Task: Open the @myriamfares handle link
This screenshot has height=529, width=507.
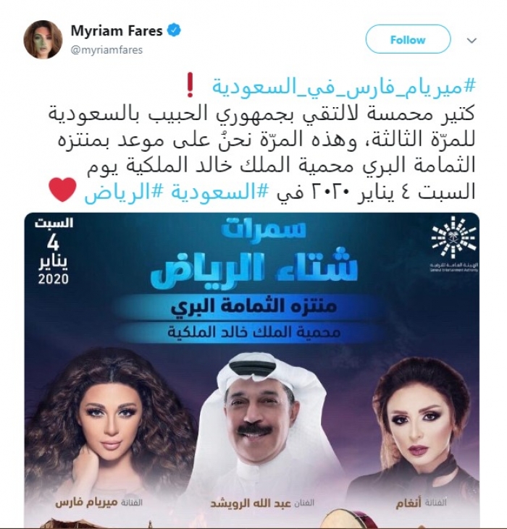Action: pyautogui.click(x=106, y=50)
